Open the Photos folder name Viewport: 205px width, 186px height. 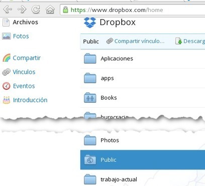point(110,140)
